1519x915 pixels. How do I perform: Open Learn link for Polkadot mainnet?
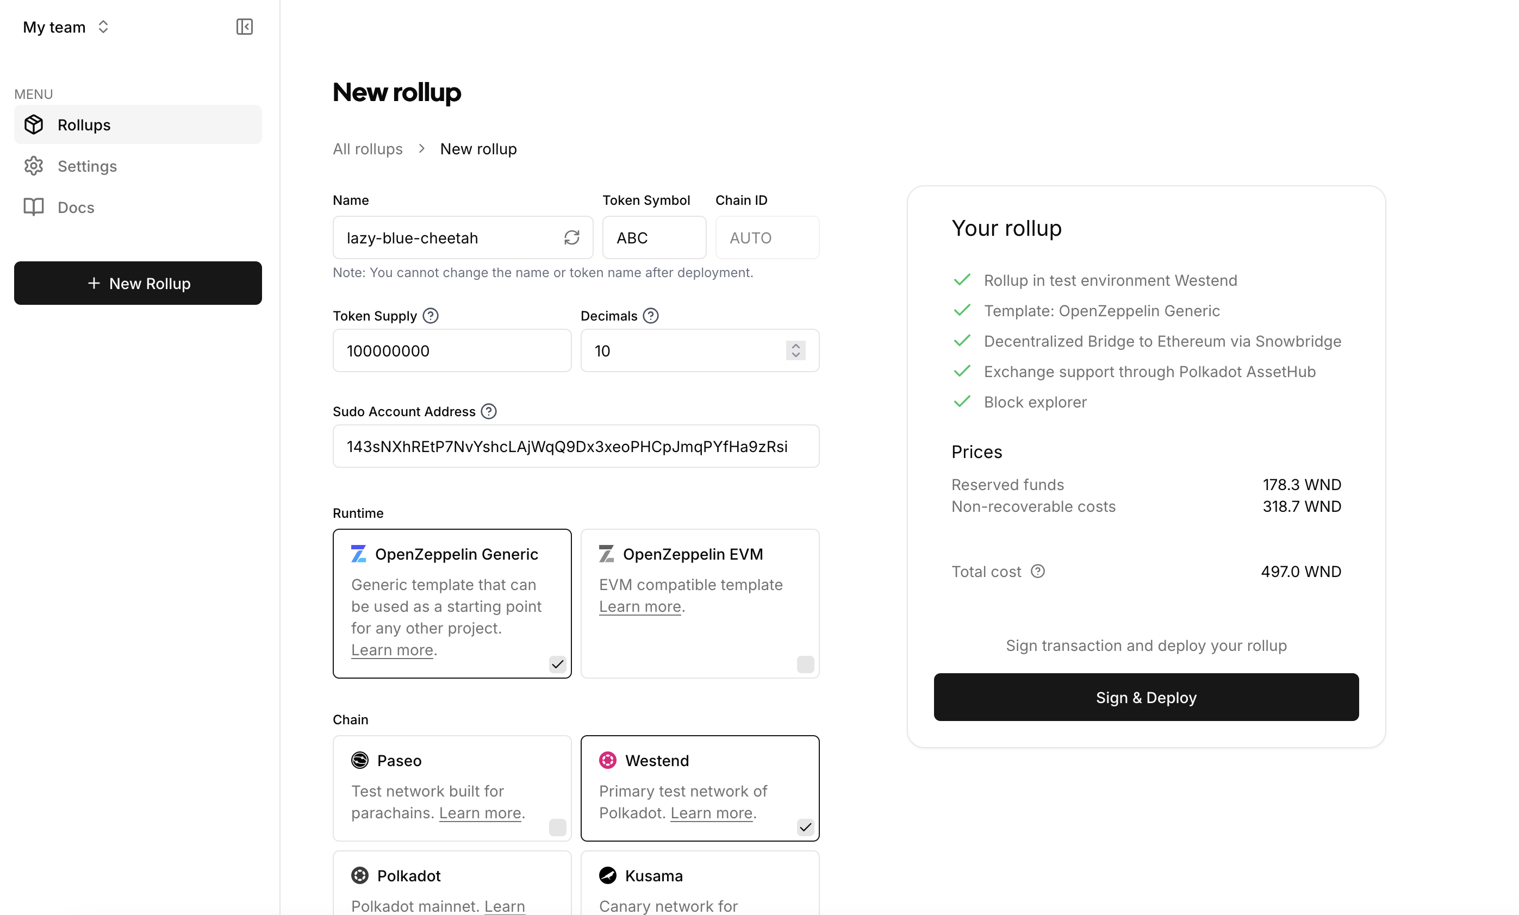pos(505,906)
